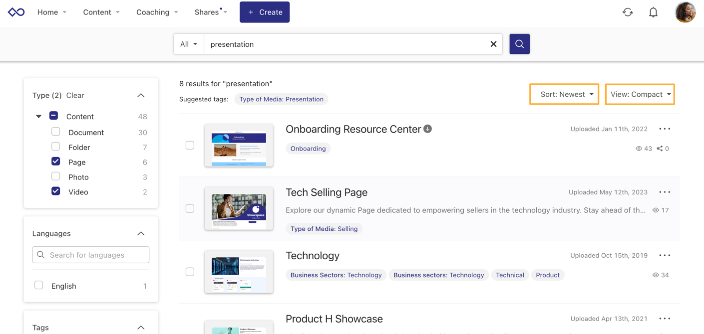704x334 pixels.
Task: Click the Create button
Action: [265, 12]
